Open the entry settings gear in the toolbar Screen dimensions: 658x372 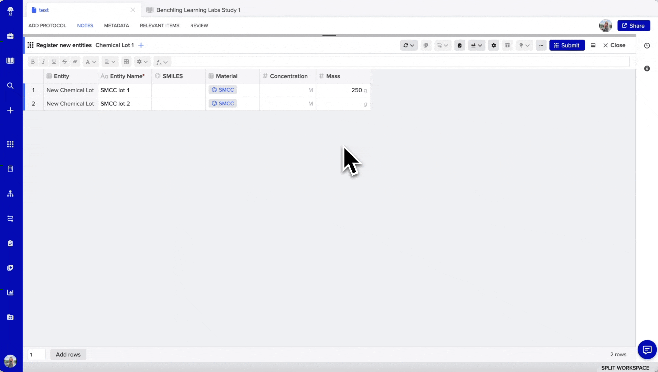(493, 45)
